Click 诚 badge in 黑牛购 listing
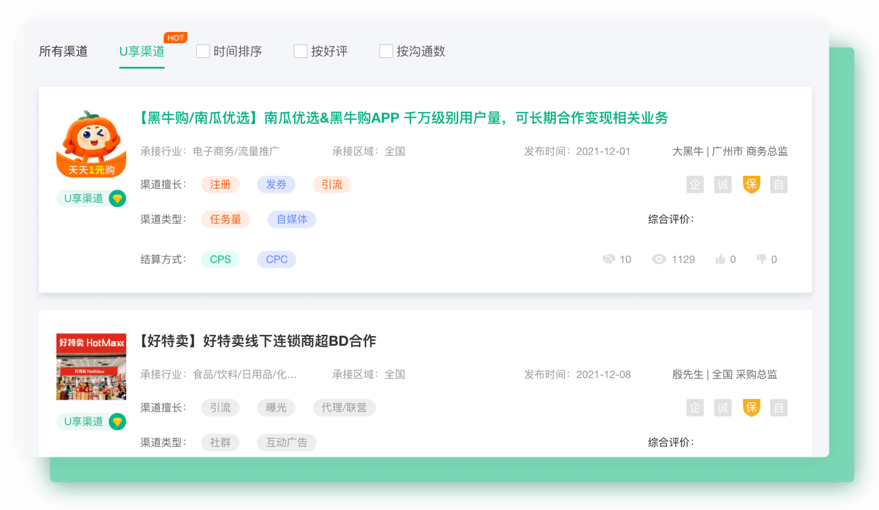This screenshot has width=879, height=510. tap(723, 184)
